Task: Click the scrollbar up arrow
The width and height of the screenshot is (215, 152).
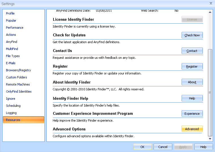Action: (210, 12)
